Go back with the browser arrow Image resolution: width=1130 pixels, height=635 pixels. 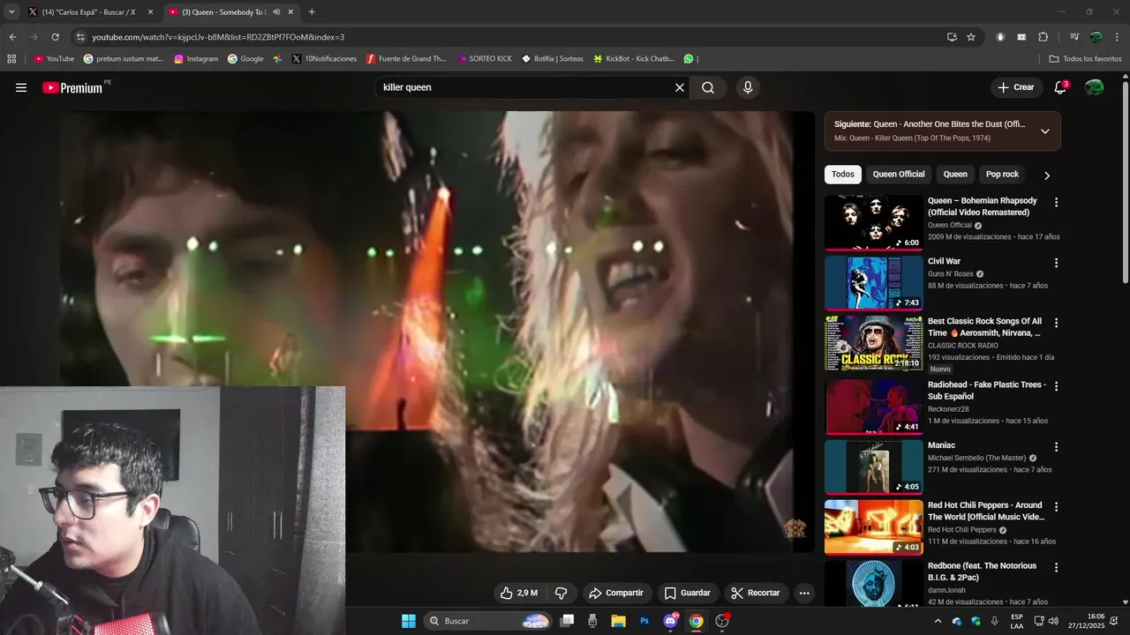tap(12, 37)
